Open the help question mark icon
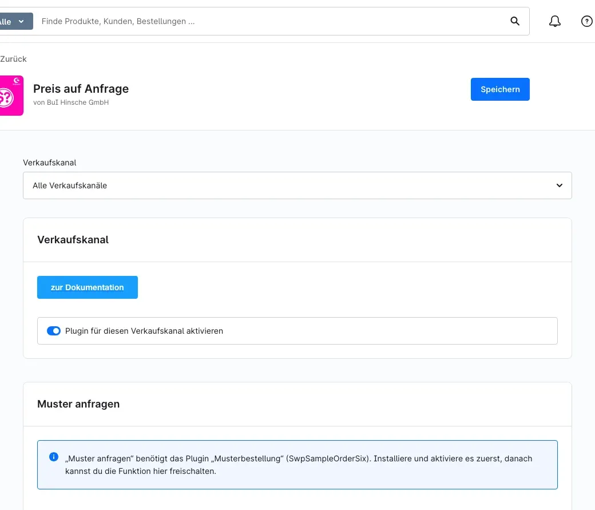The image size is (595, 510). click(586, 21)
